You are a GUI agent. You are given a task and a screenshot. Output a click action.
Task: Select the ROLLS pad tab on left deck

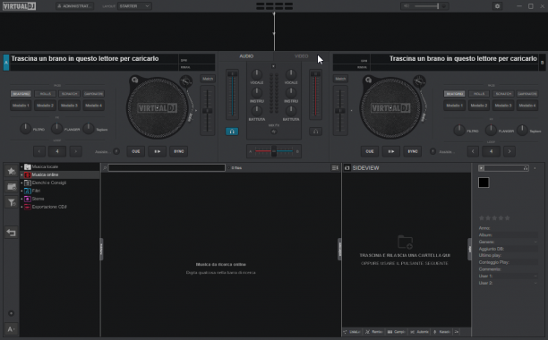(45, 94)
